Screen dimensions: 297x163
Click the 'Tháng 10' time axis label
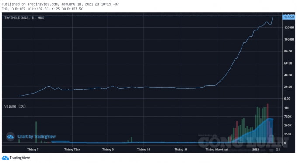[x=143, y=149]
